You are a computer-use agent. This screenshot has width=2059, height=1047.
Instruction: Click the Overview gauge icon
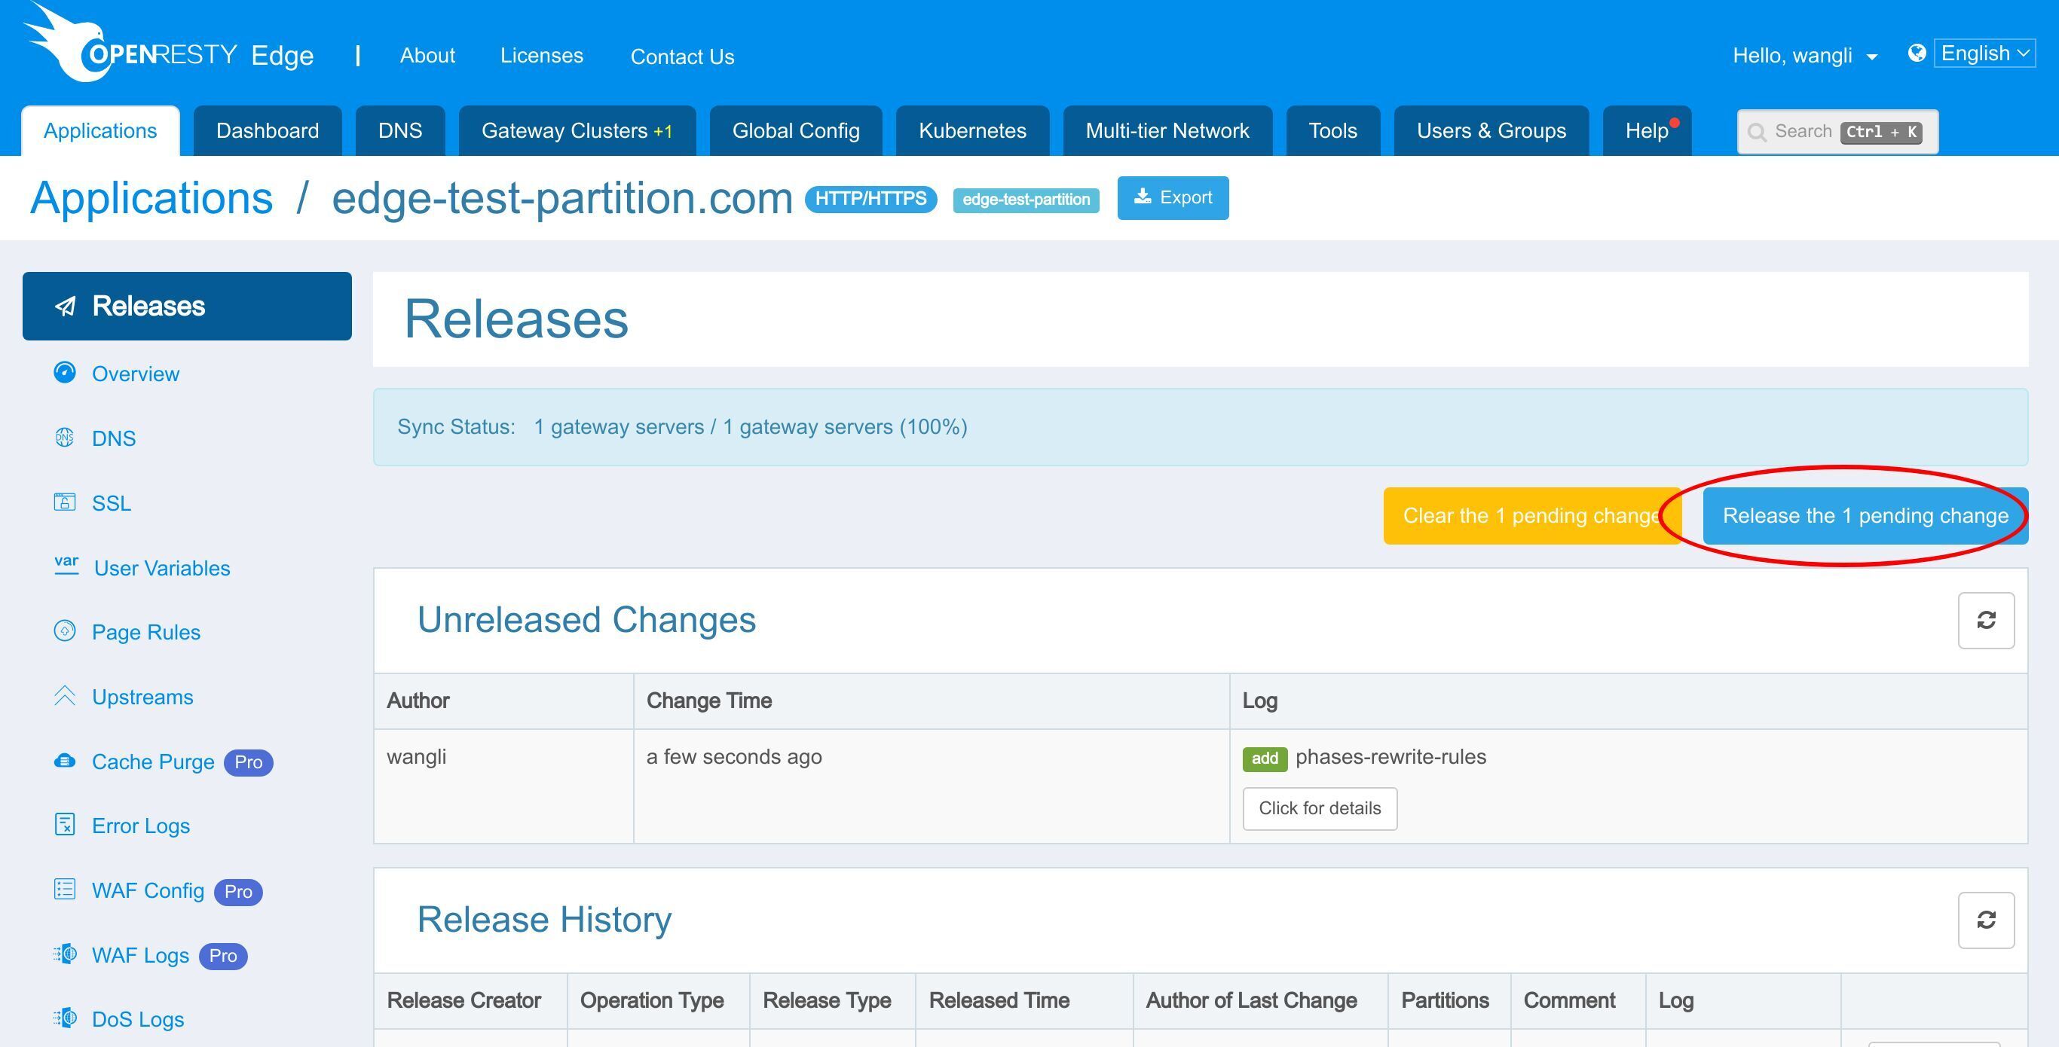(65, 373)
